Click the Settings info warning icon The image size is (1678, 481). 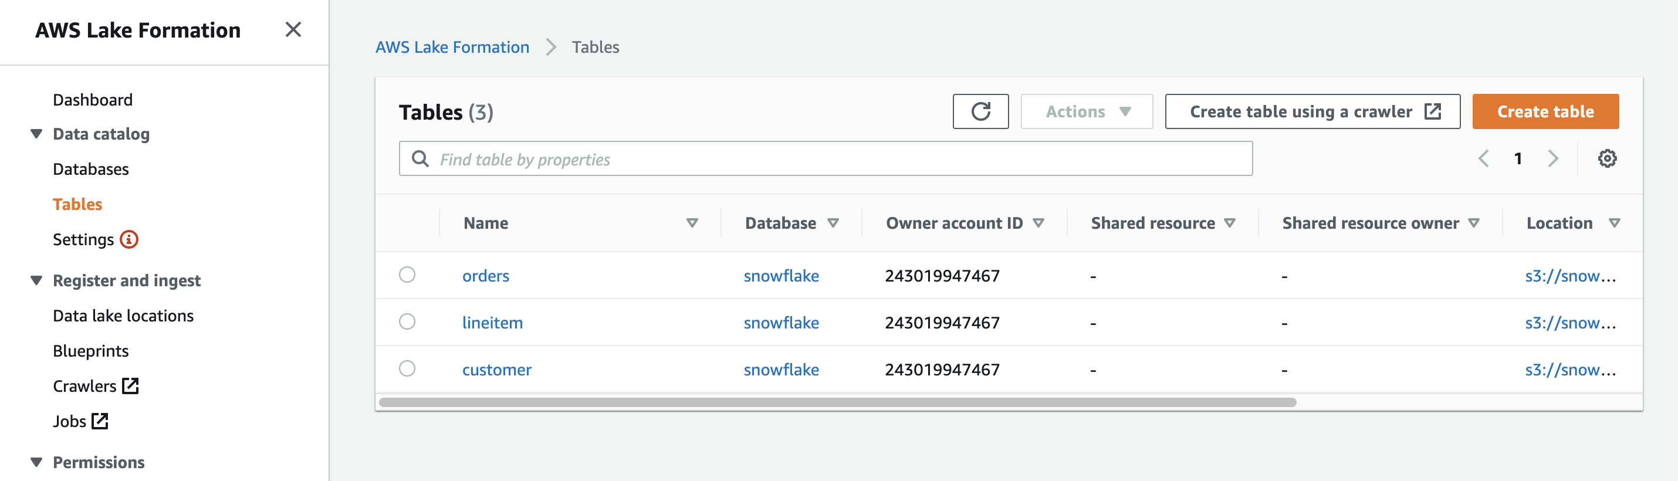tap(129, 239)
